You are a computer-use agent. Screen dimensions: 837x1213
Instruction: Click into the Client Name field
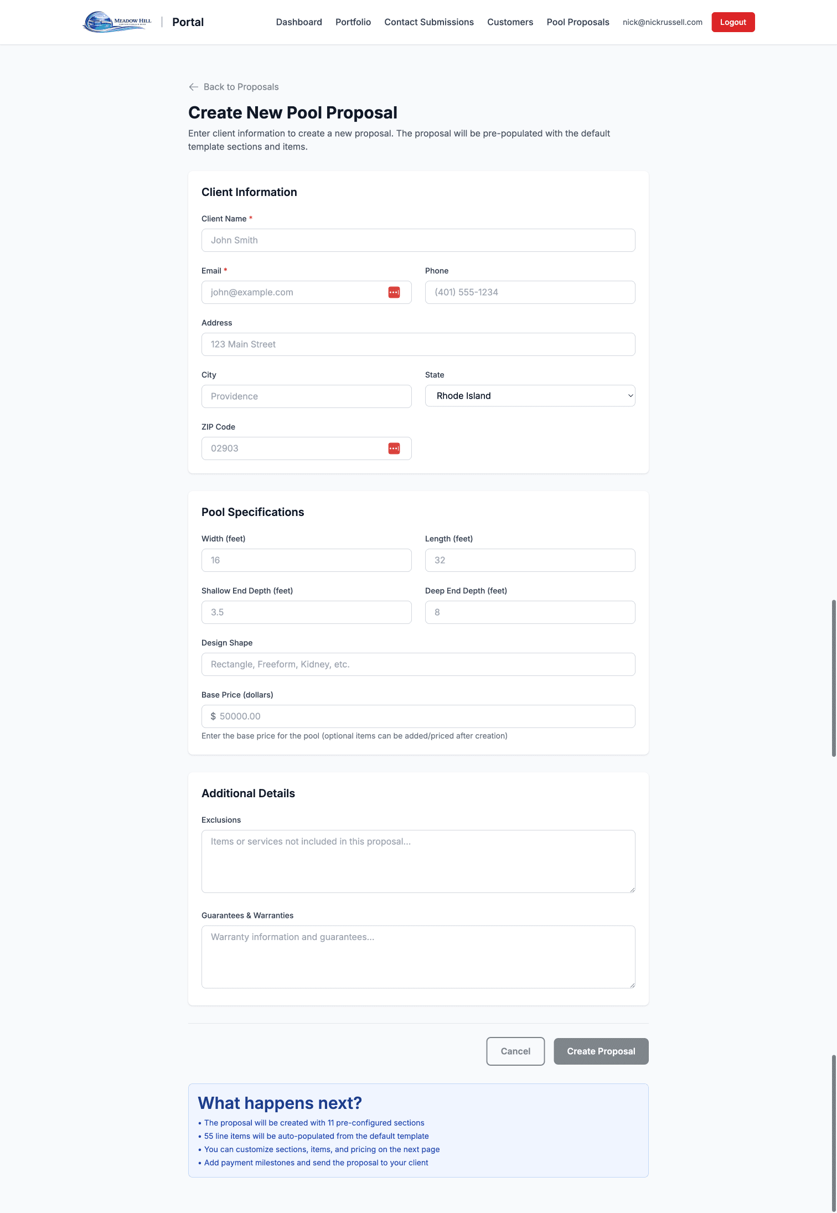[418, 240]
